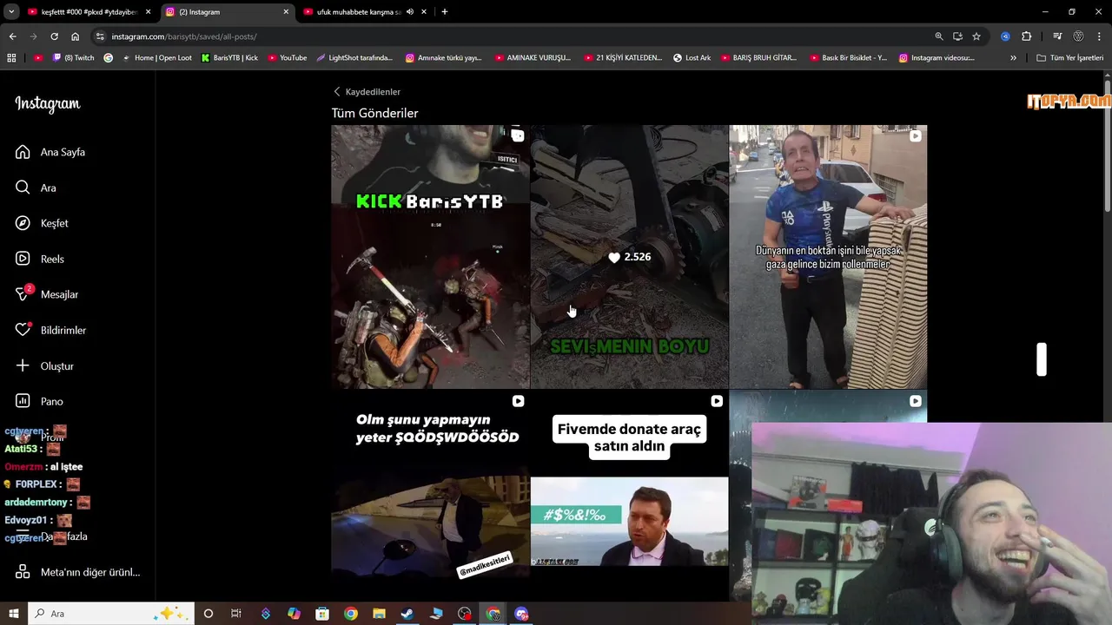
Task: Open the browser extensions puzzle icon
Action: click(1026, 36)
